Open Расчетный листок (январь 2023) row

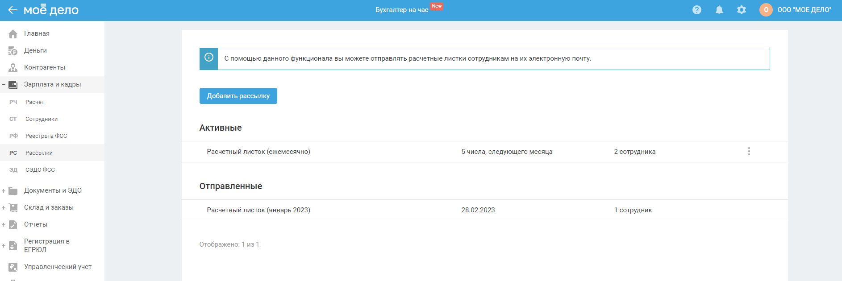coord(485,210)
